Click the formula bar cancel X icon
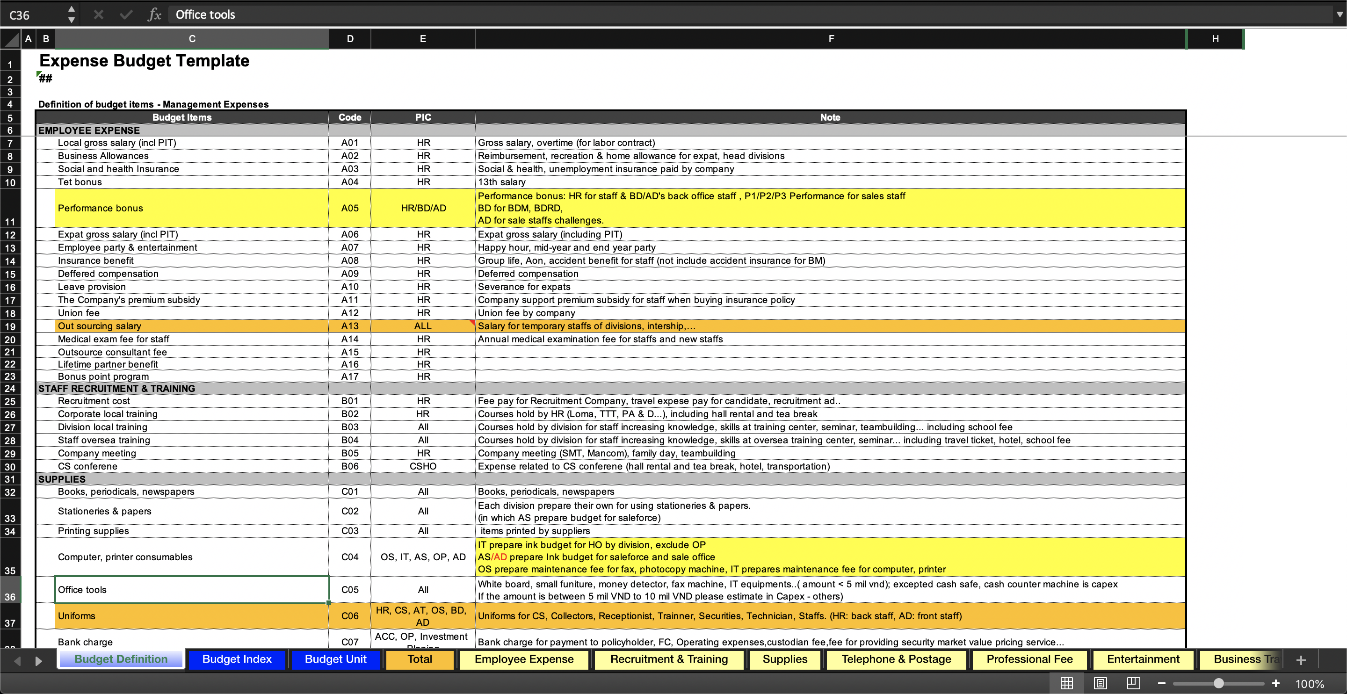1347x694 pixels. pos(98,14)
